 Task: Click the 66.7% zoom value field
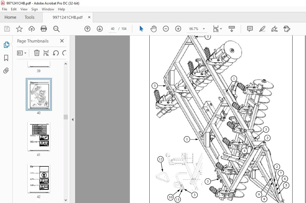[x=194, y=29]
